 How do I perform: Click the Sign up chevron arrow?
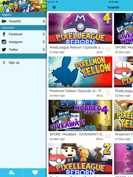point(4,62)
